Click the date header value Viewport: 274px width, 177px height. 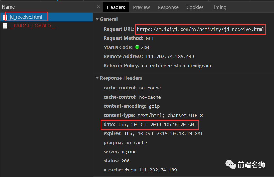coord(157,125)
